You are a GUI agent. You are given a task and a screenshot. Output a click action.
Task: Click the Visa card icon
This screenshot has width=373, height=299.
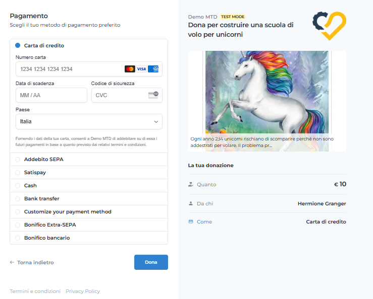point(141,69)
